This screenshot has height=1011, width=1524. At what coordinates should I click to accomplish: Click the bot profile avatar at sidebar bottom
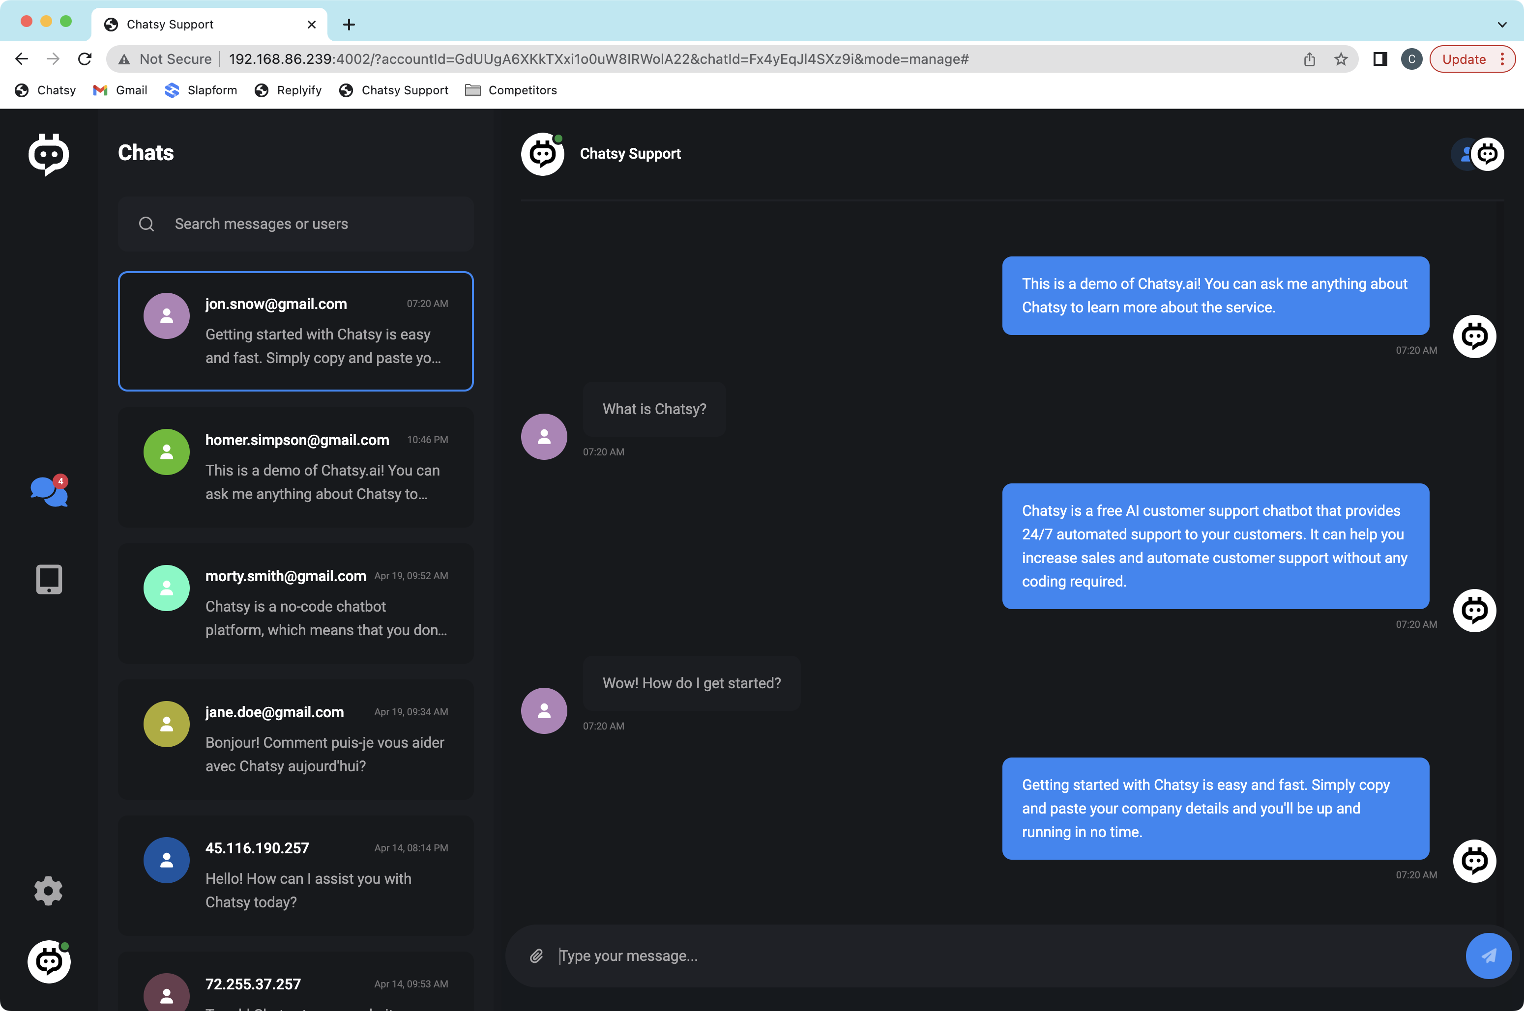(x=49, y=961)
